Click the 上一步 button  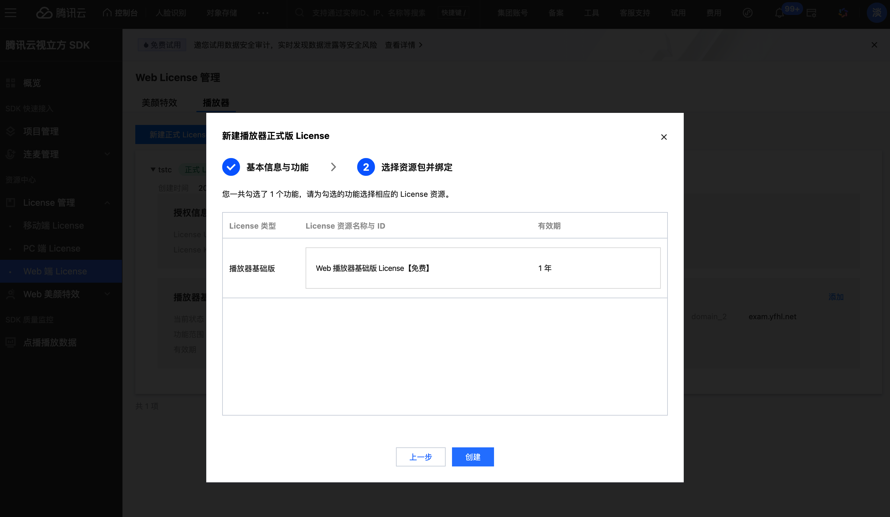coord(420,457)
